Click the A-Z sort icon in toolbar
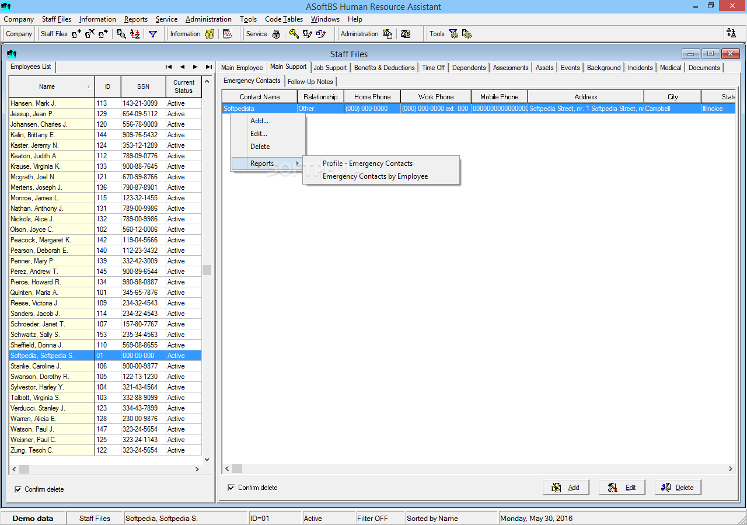The image size is (747, 525). (x=135, y=34)
